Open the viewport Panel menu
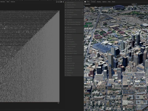 pos(113,2)
